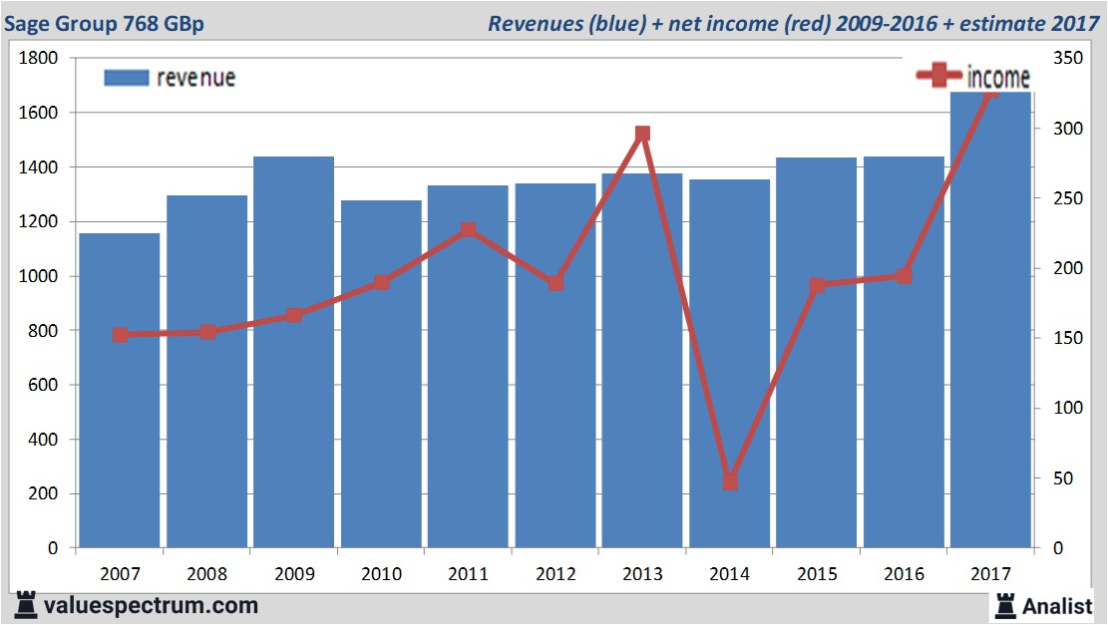Click the "income" legend text
Image resolution: width=1108 pixels, height=625 pixels.
point(997,77)
